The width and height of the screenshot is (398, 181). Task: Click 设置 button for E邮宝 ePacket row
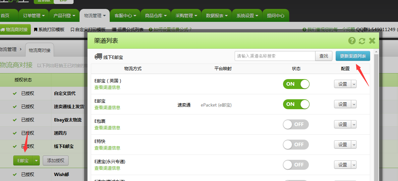point(342,104)
